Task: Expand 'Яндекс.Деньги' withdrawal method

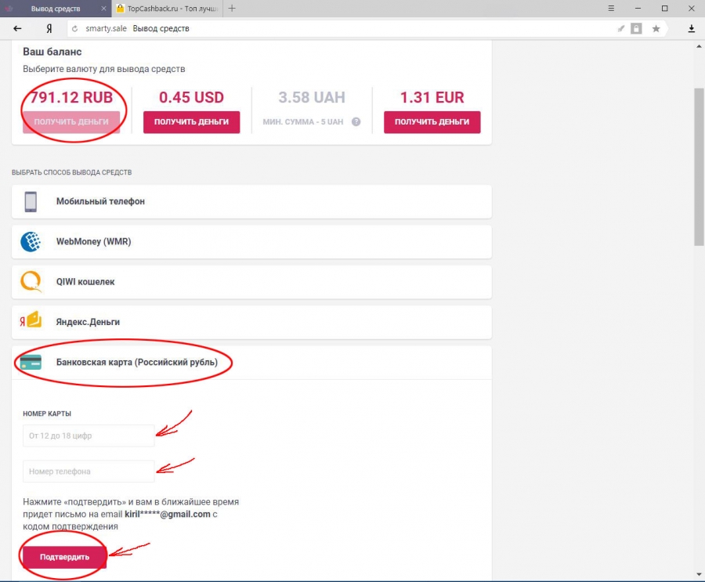Action: pos(251,322)
